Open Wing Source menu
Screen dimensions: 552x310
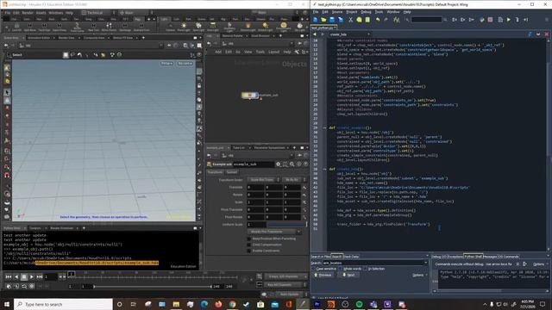tap(337, 12)
